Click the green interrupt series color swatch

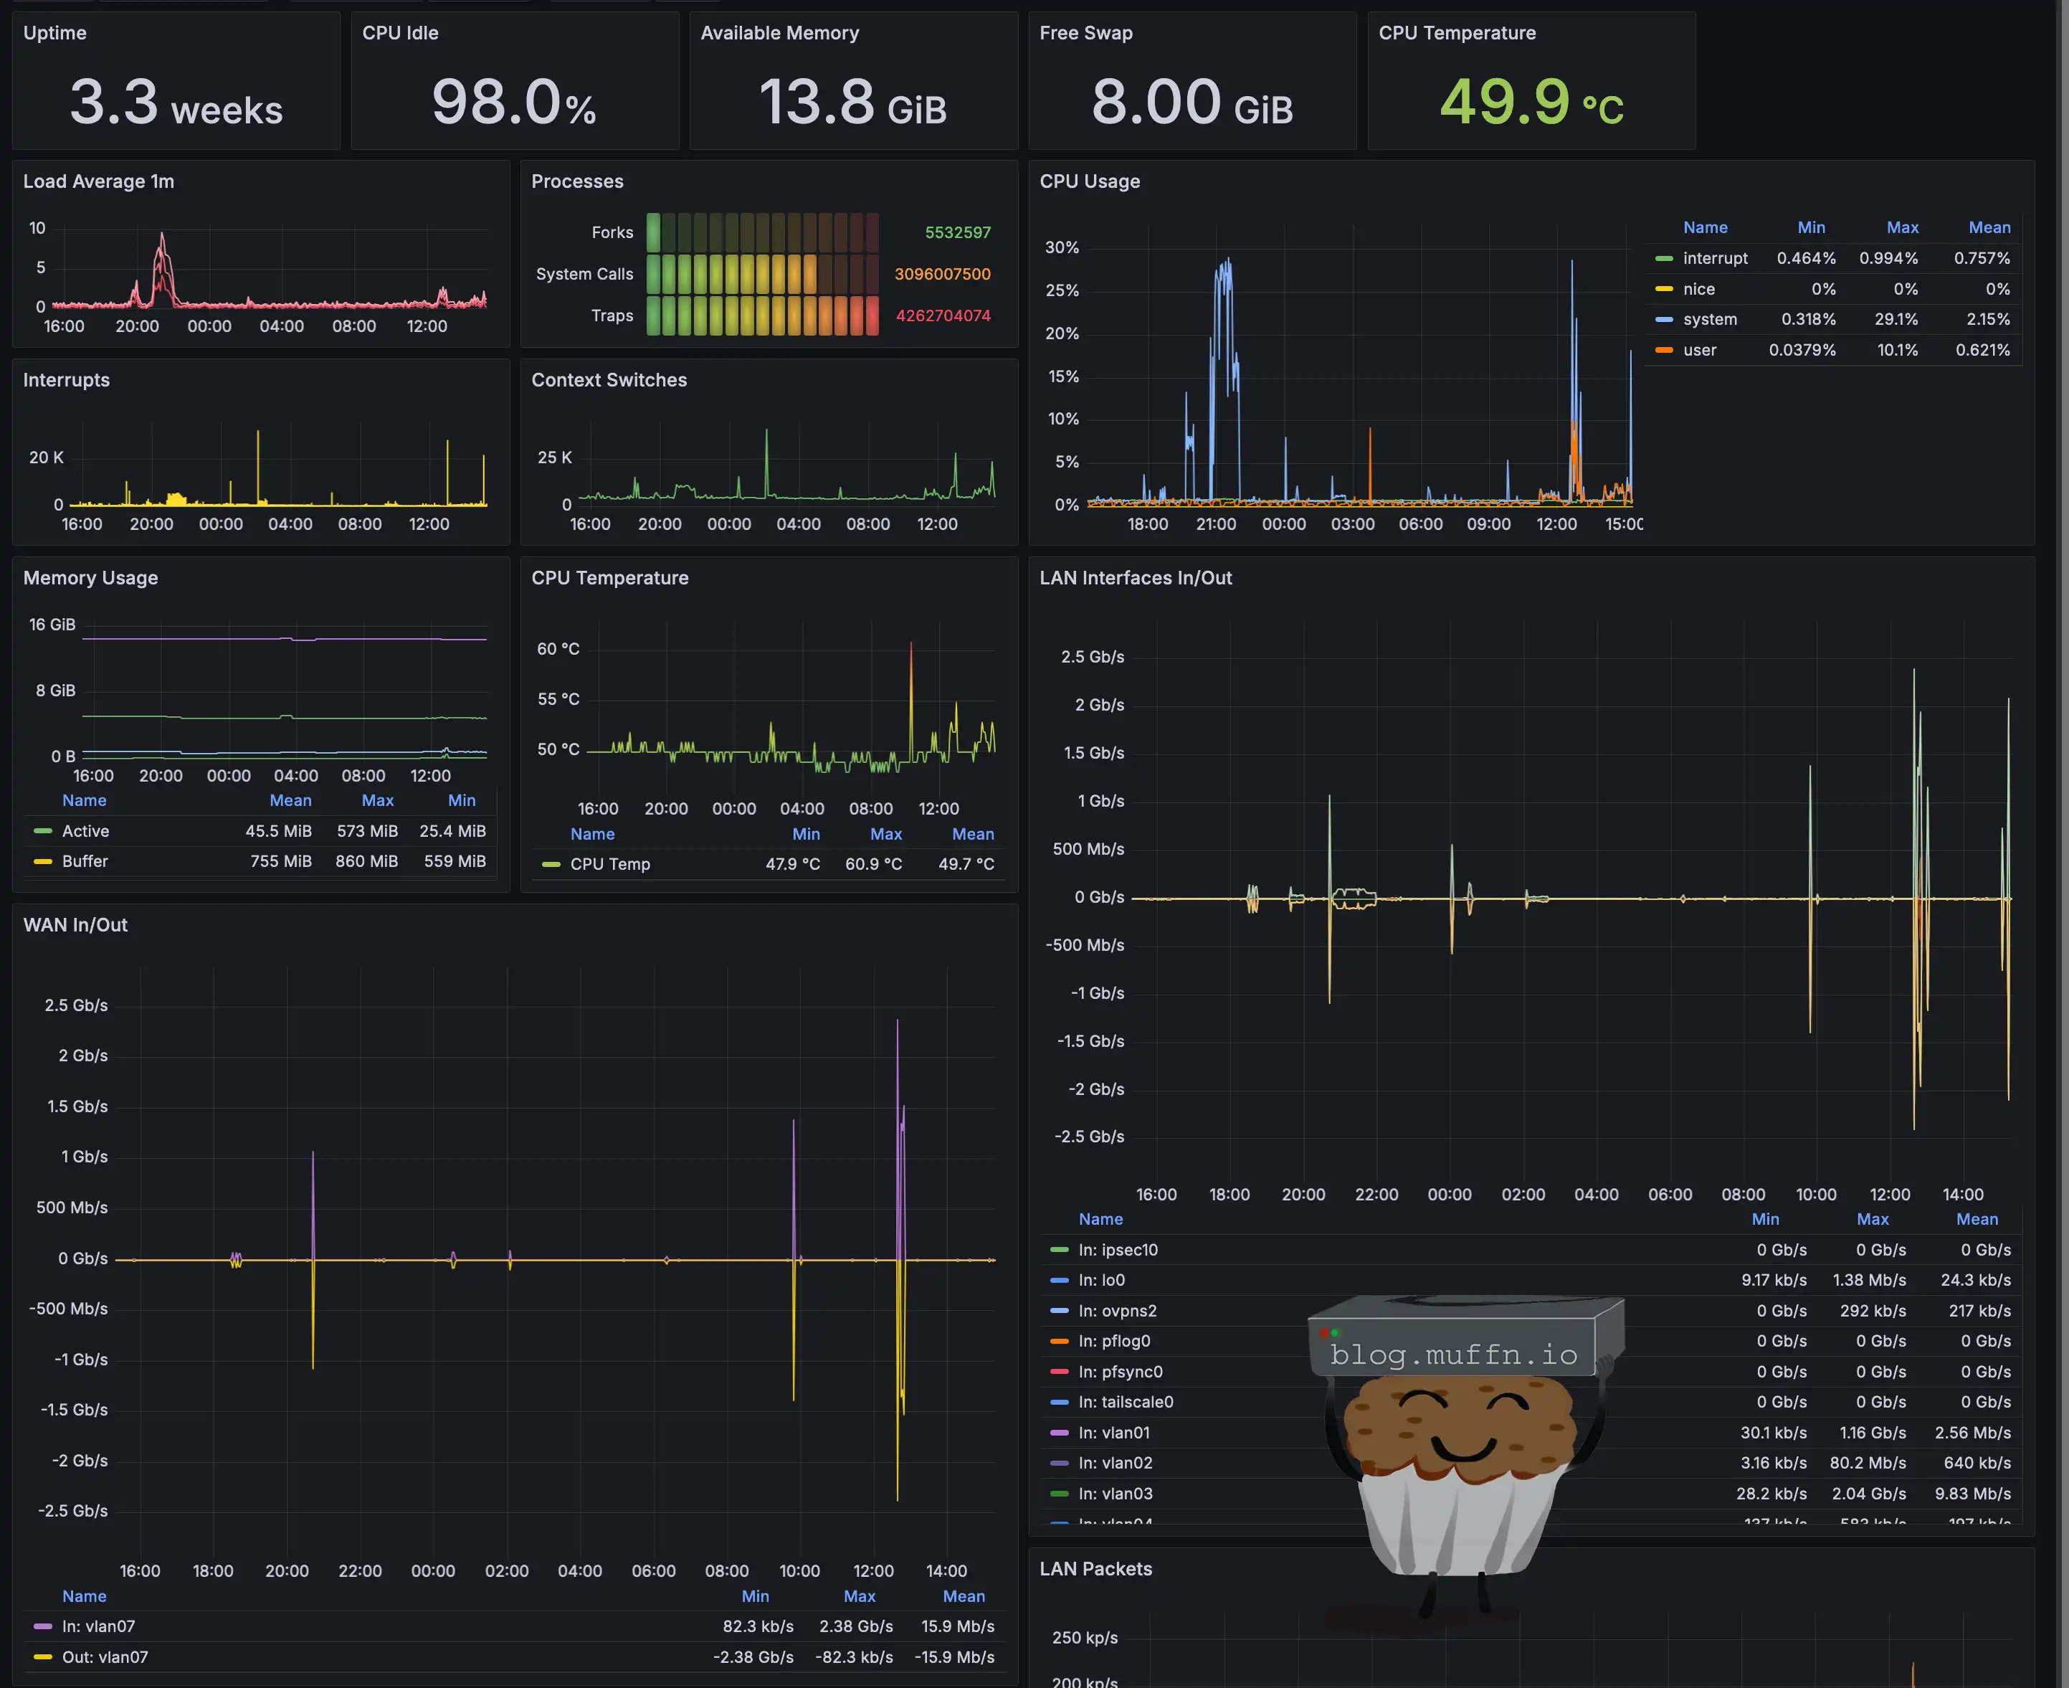tap(1663, 259)
